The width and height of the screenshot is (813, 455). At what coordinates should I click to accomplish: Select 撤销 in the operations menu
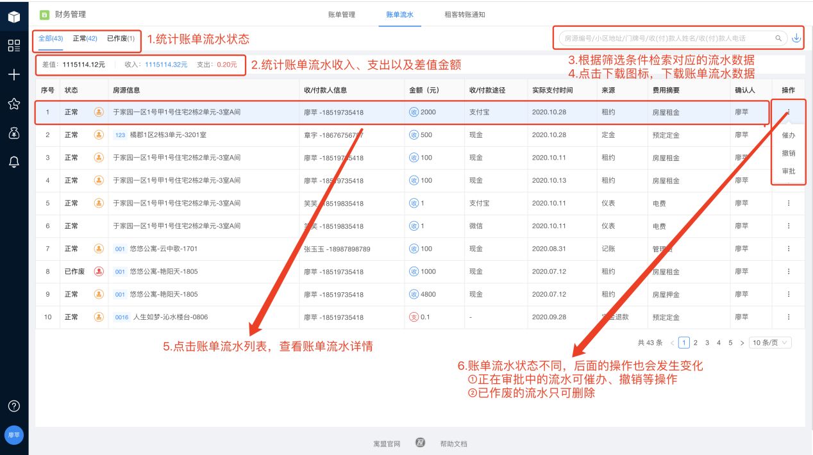pyautogui.click(x=789, y=153)
